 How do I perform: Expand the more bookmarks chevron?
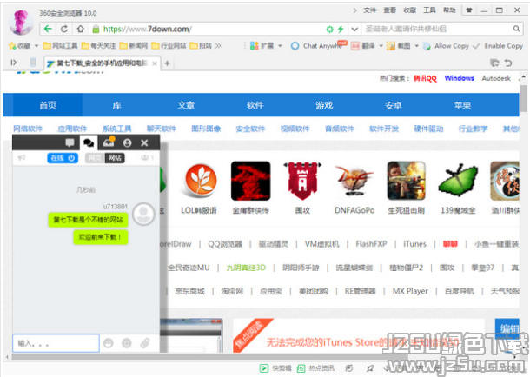pyautogui.click(x=218, y=45)
